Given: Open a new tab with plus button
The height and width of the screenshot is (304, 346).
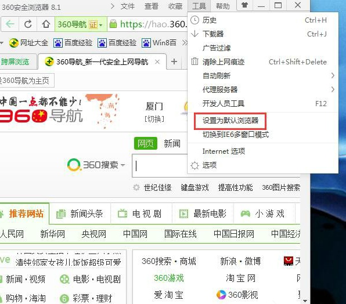Looking at the screenshot, I should click(174, 61).
